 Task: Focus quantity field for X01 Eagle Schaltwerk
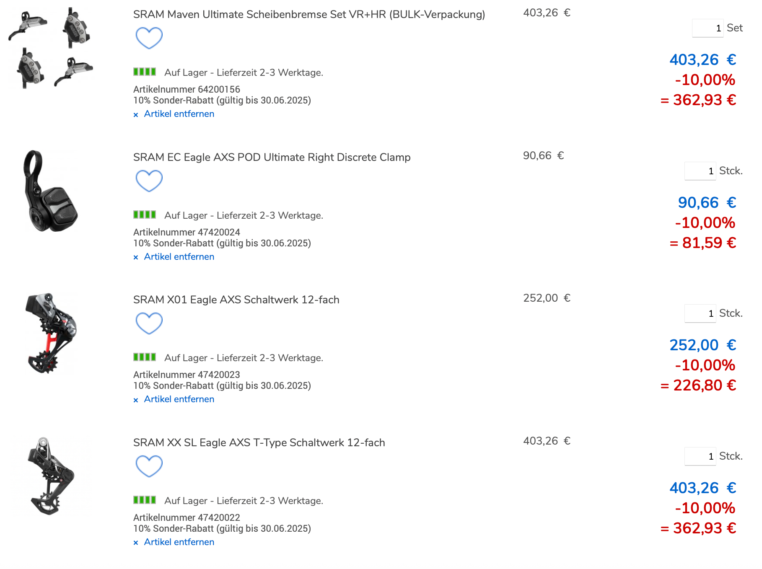[x=700, y=313]
